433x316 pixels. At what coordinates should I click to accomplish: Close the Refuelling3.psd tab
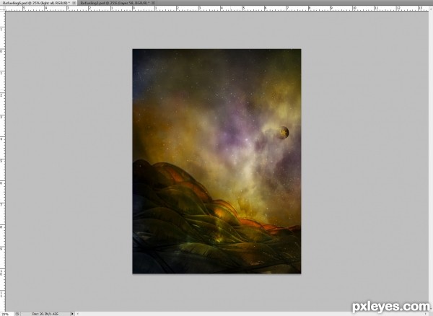coord(153,2)
